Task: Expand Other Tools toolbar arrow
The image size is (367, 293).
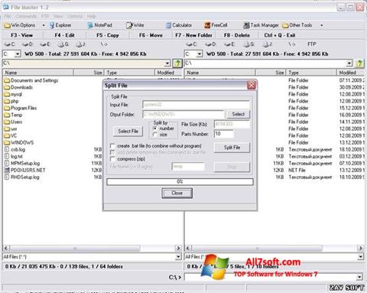Action: click(322, 25)
